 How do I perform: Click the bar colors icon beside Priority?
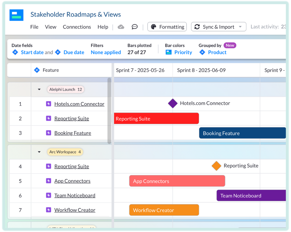[x=168, y=52]
